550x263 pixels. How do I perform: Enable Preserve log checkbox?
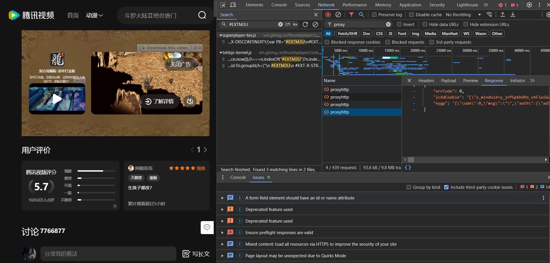[x=374, y=14]
